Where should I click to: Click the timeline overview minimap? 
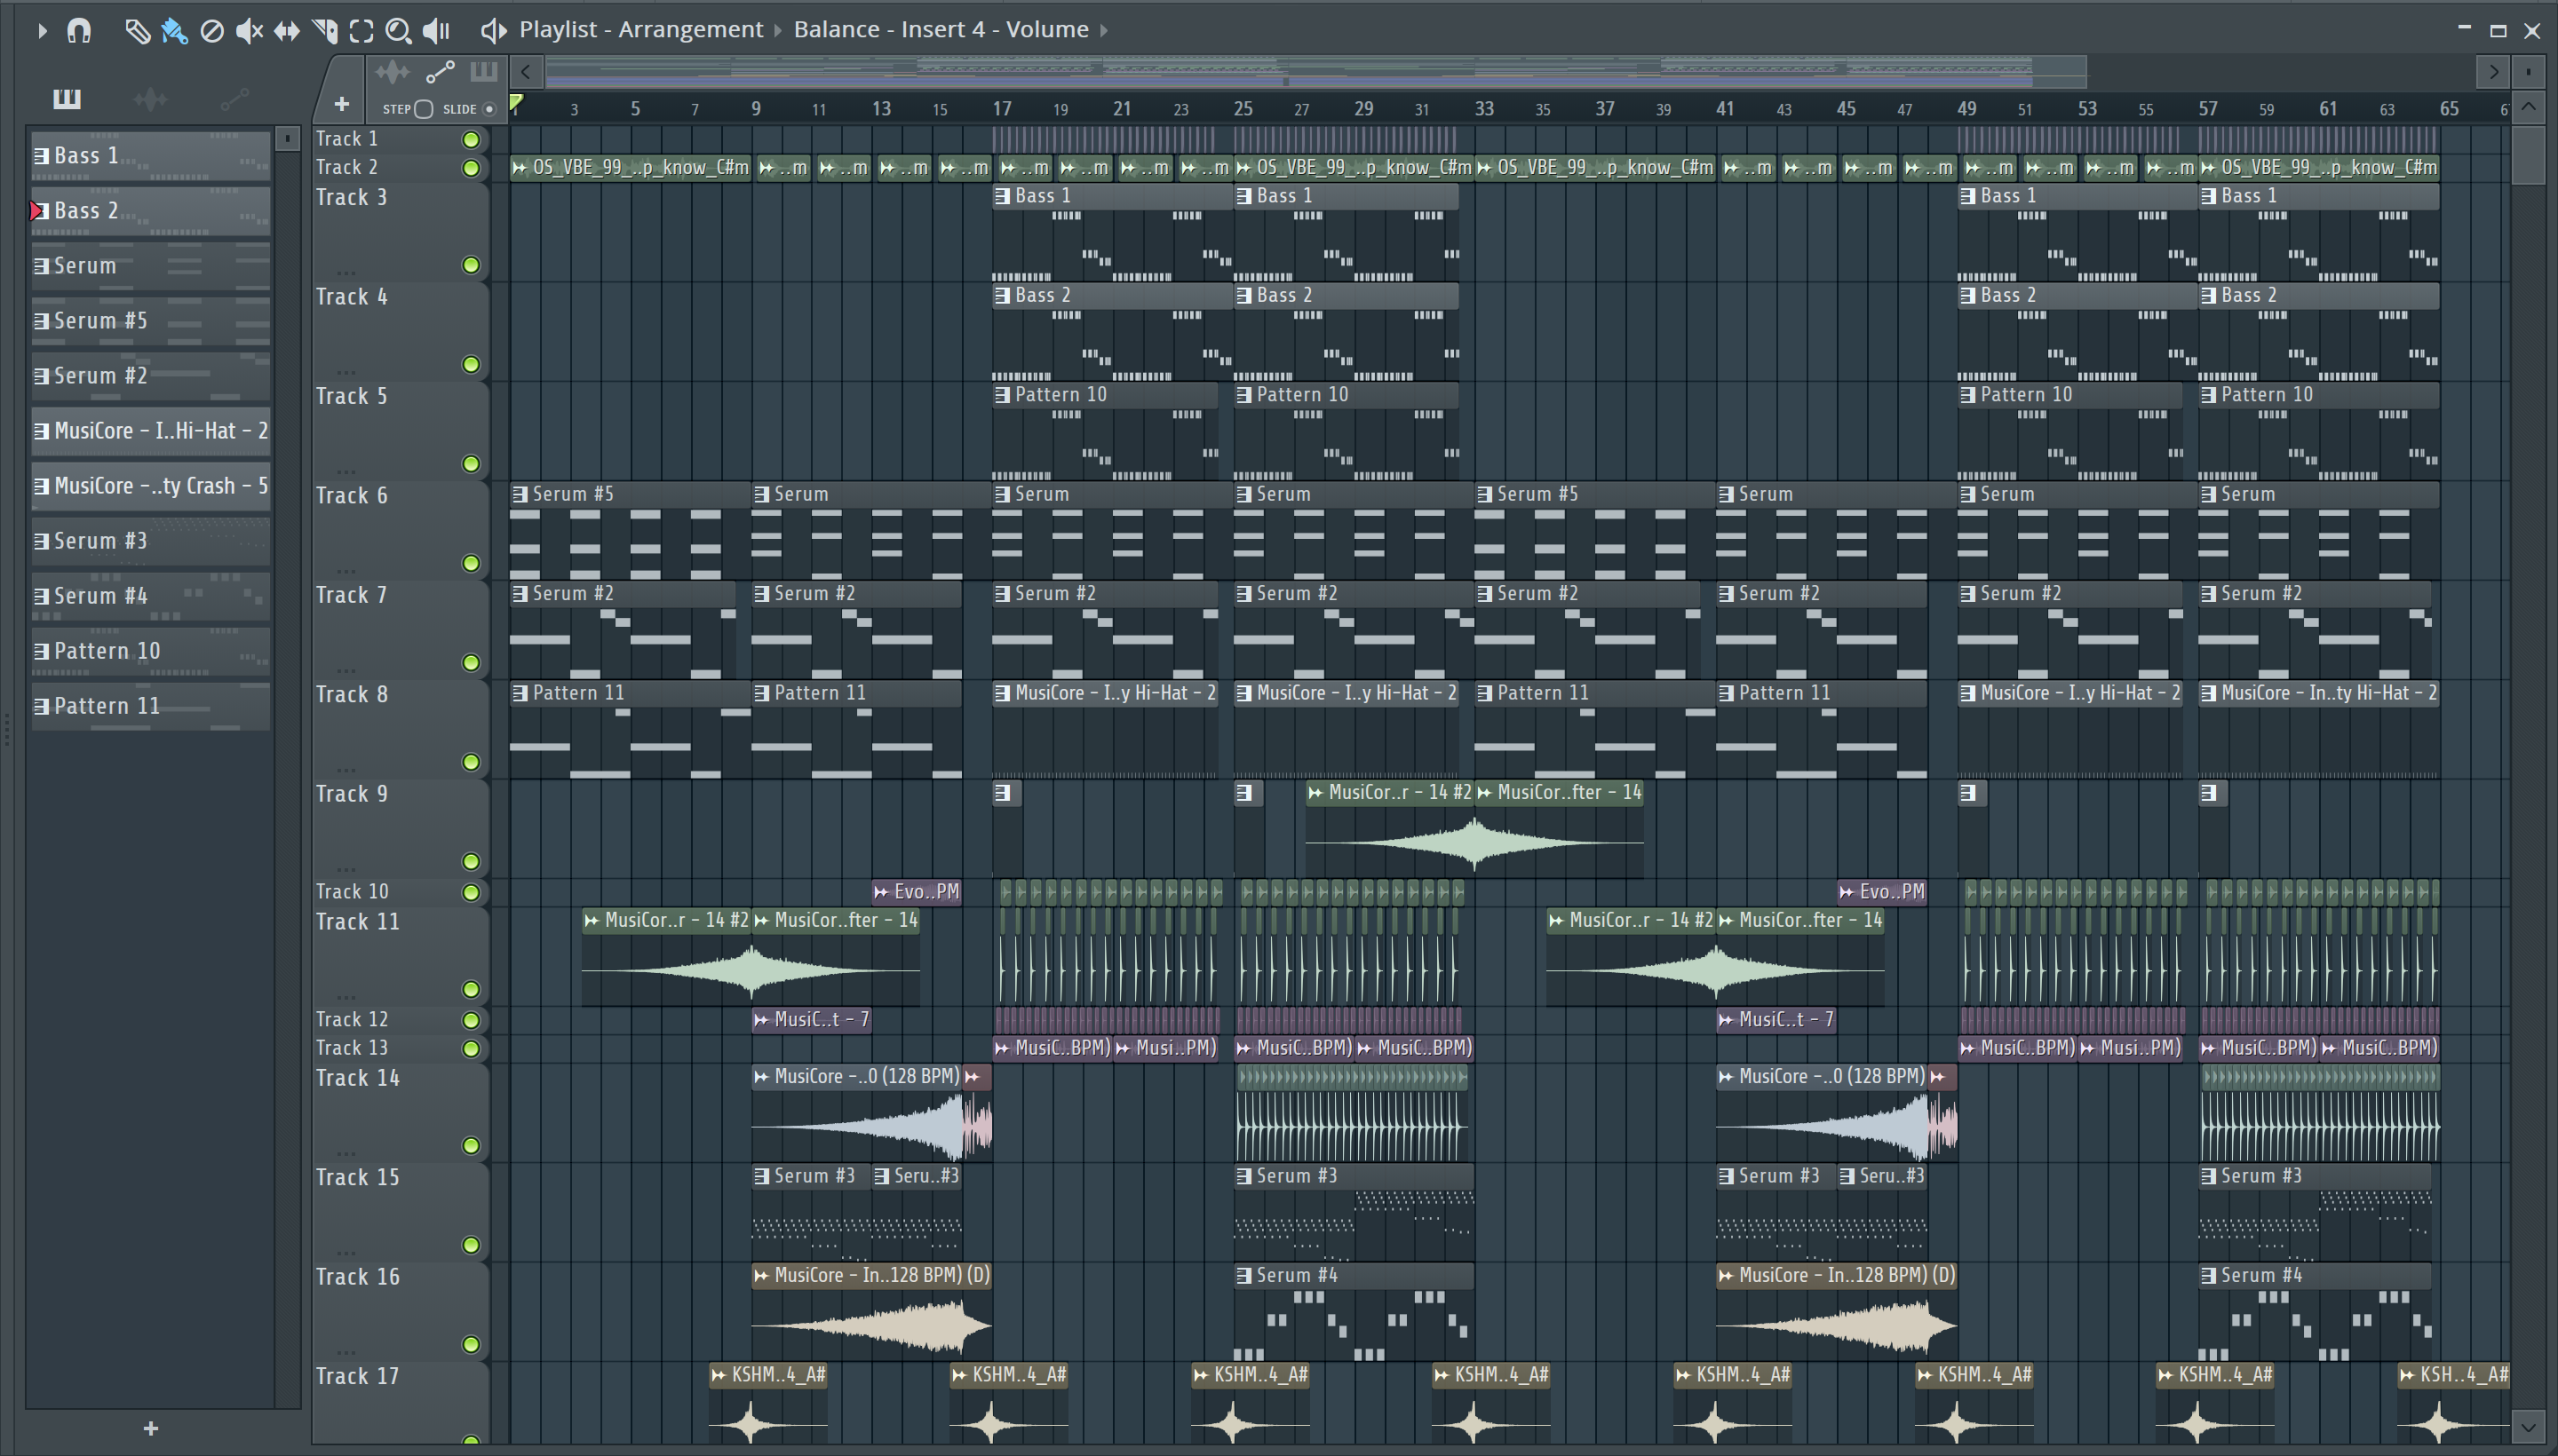1315,72
